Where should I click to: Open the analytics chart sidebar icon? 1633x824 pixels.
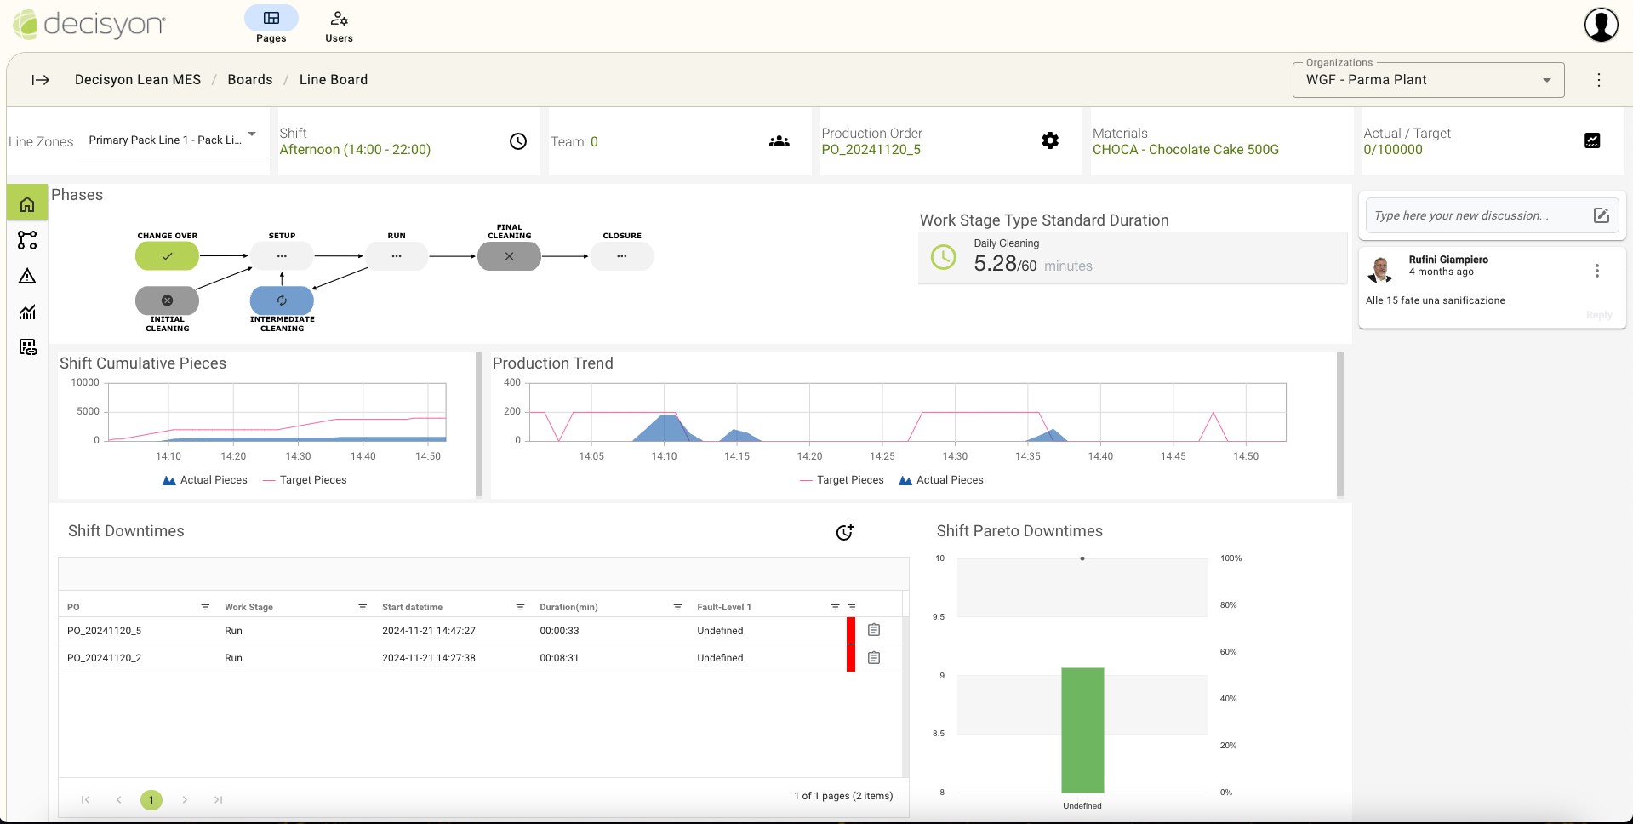tap(27, 312)
